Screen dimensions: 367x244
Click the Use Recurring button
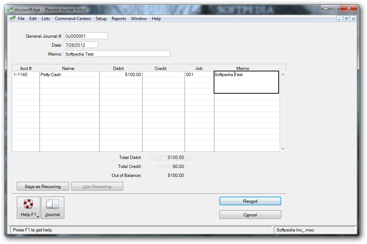click(97, 186)
